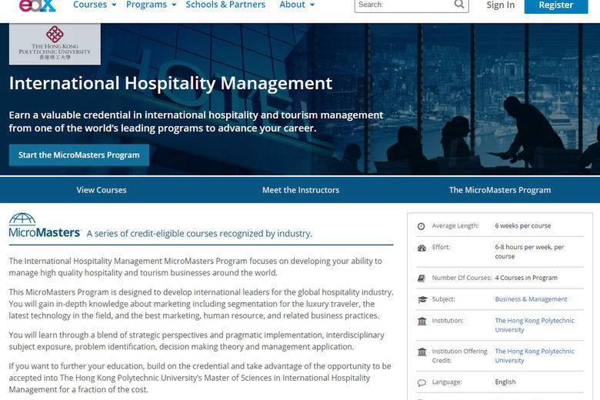Open Schools & Partners page
The height and width of the screenshot is (400, 600).
[x=225, y=5]
